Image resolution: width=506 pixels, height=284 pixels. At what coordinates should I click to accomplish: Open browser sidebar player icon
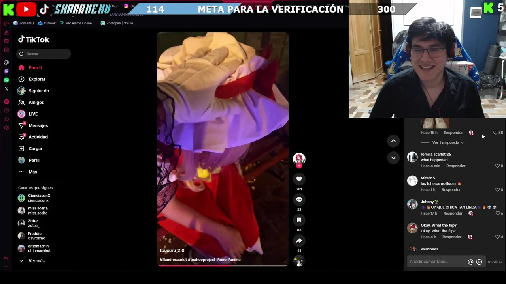pos(6,102)
